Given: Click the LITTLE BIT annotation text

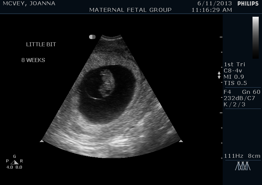Looking at the screenshot, I should click(41, 45).
